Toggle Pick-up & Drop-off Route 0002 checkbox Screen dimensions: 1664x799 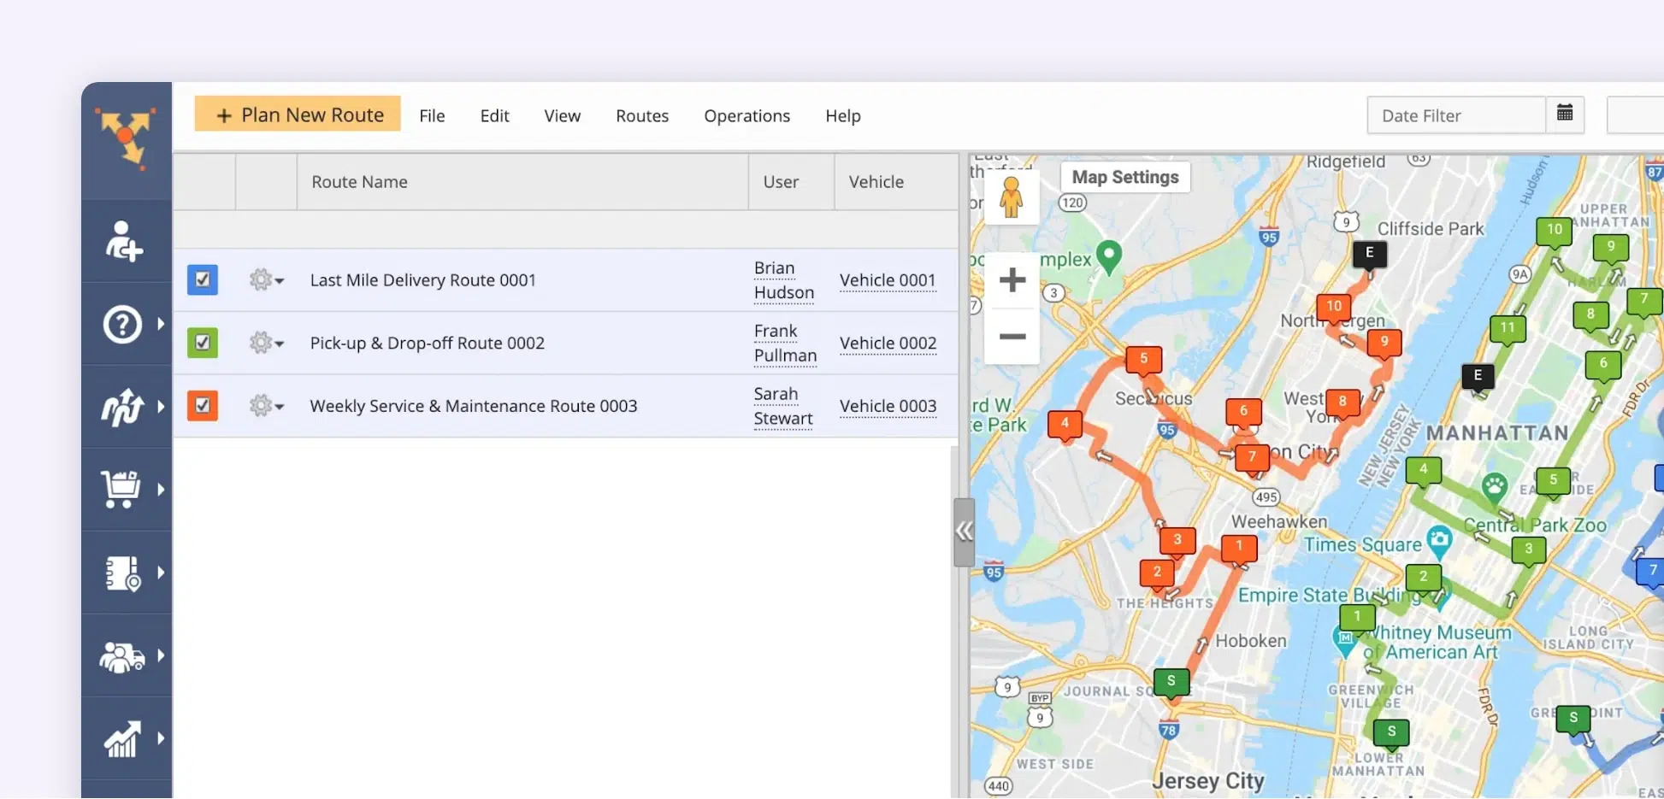203,343
